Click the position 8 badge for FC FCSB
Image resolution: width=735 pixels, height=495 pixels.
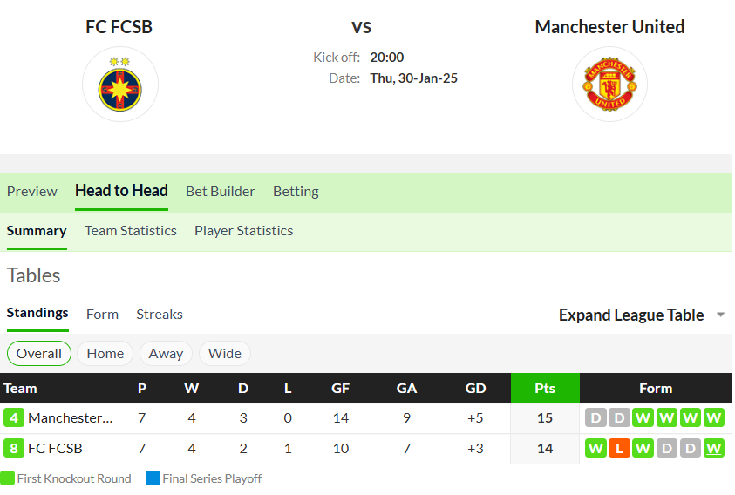(14, 449)
